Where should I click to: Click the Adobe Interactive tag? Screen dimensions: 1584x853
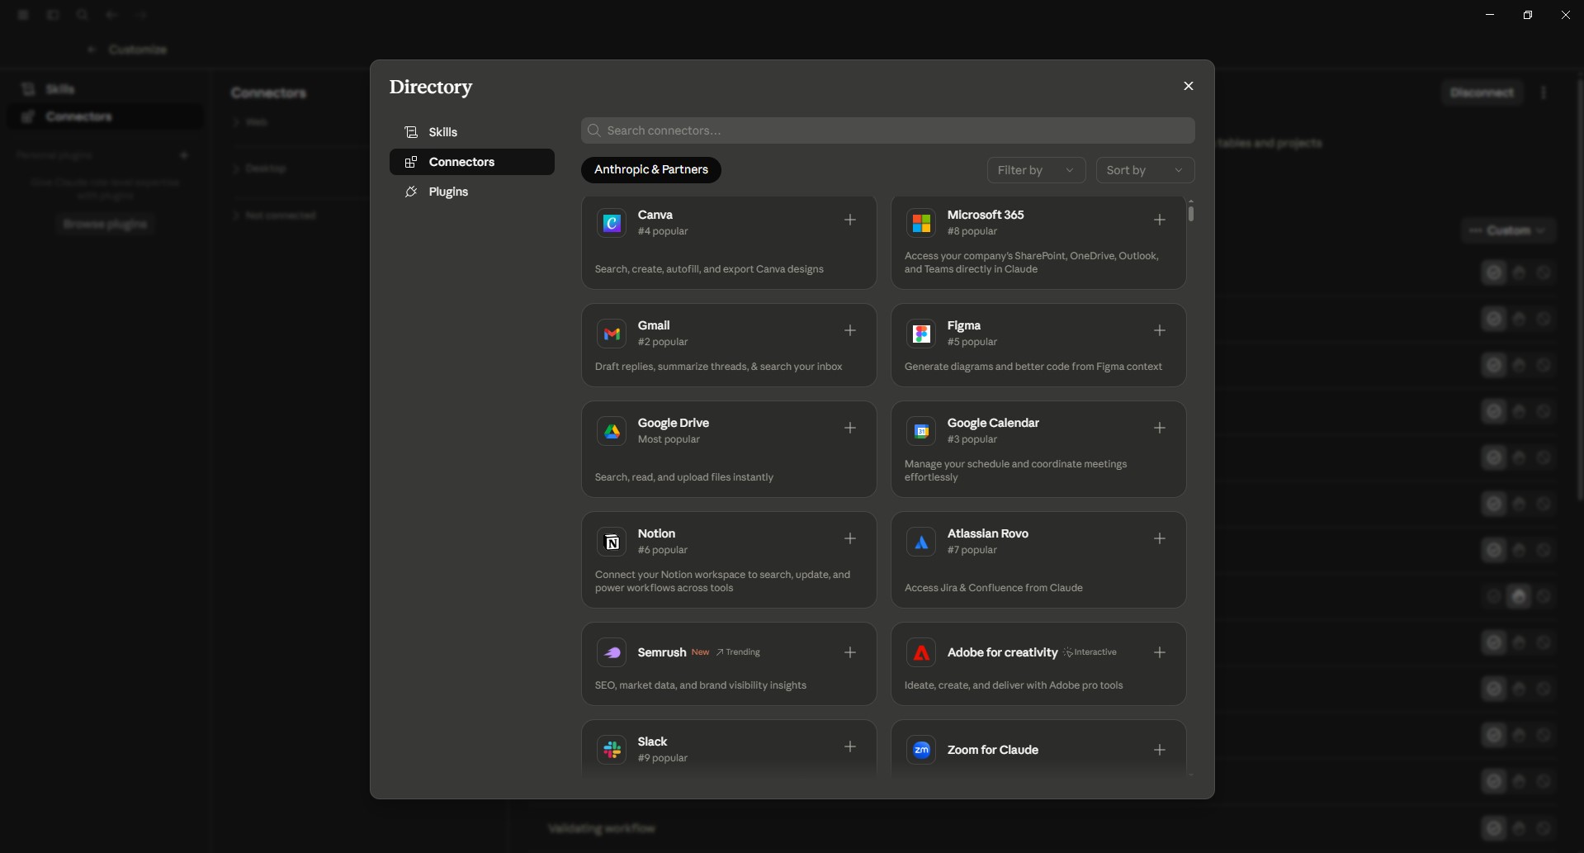tap(1090, 652)
